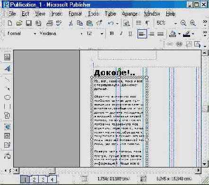Open the line color dropdown arrow
Image resolution: width=209 pixels, height=185 pixels.
[193, 34]
